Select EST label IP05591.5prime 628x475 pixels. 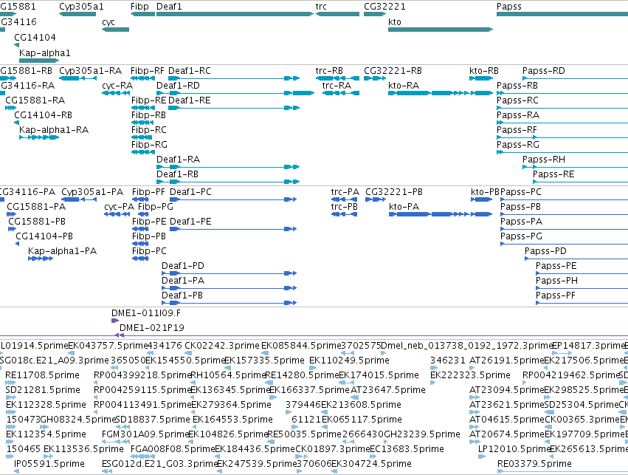(49, 464)
